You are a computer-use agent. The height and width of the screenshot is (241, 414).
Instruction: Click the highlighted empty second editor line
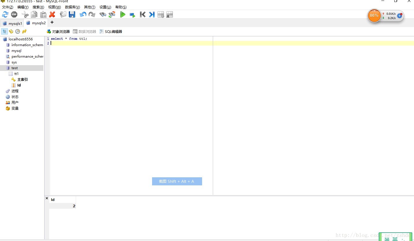[x=232, y=43]
